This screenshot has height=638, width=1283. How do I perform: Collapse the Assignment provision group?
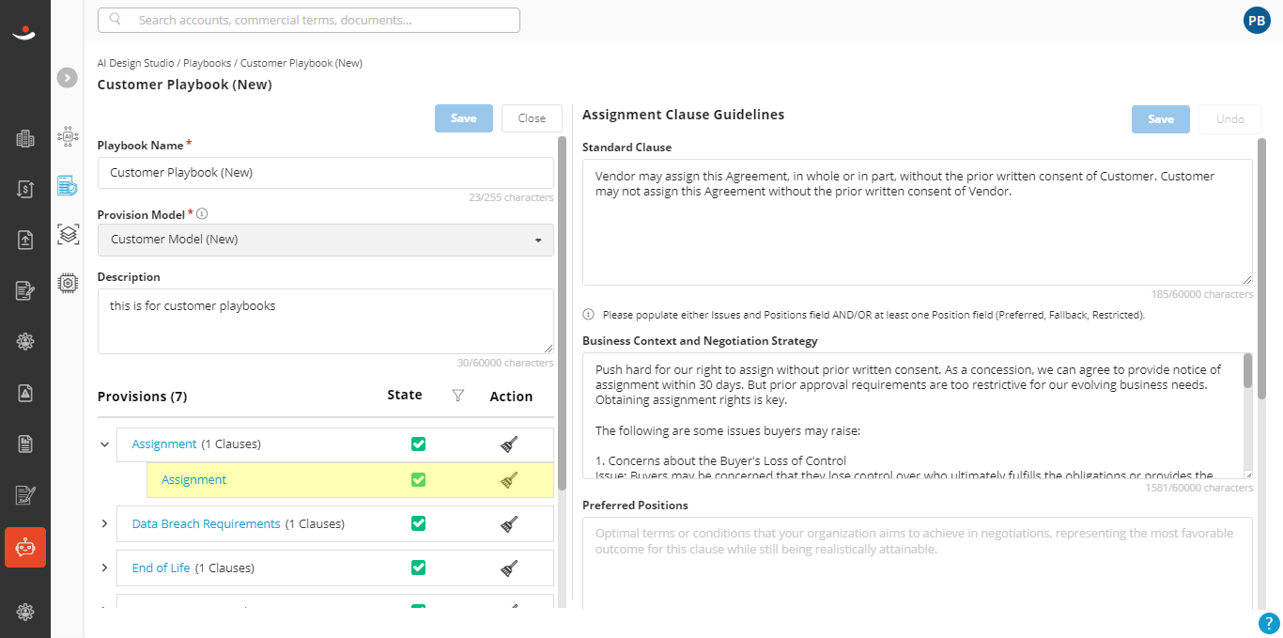(x=104, y=444)
